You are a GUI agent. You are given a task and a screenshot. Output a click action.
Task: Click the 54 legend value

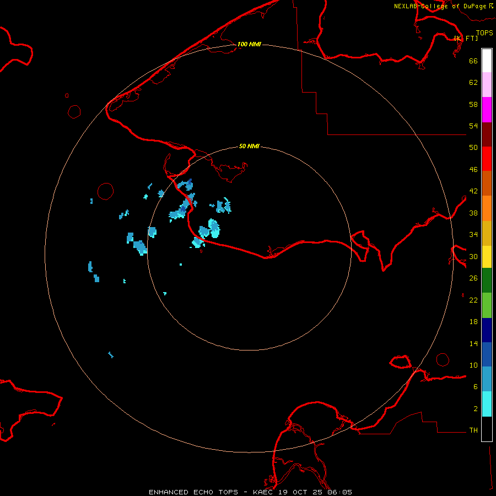(x=473, y=126)
